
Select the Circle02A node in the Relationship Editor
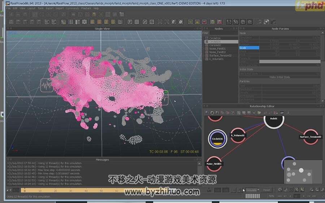[x=217, y=139]
